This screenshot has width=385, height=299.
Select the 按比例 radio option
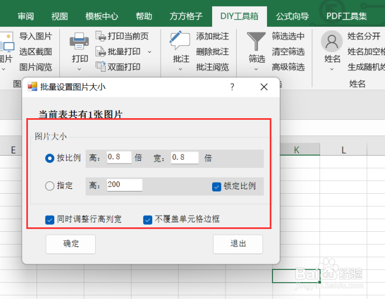coord(50,158)
